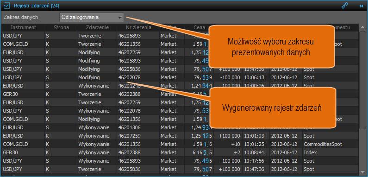Sort by the Zdarzenie column header

pos(97,27)
